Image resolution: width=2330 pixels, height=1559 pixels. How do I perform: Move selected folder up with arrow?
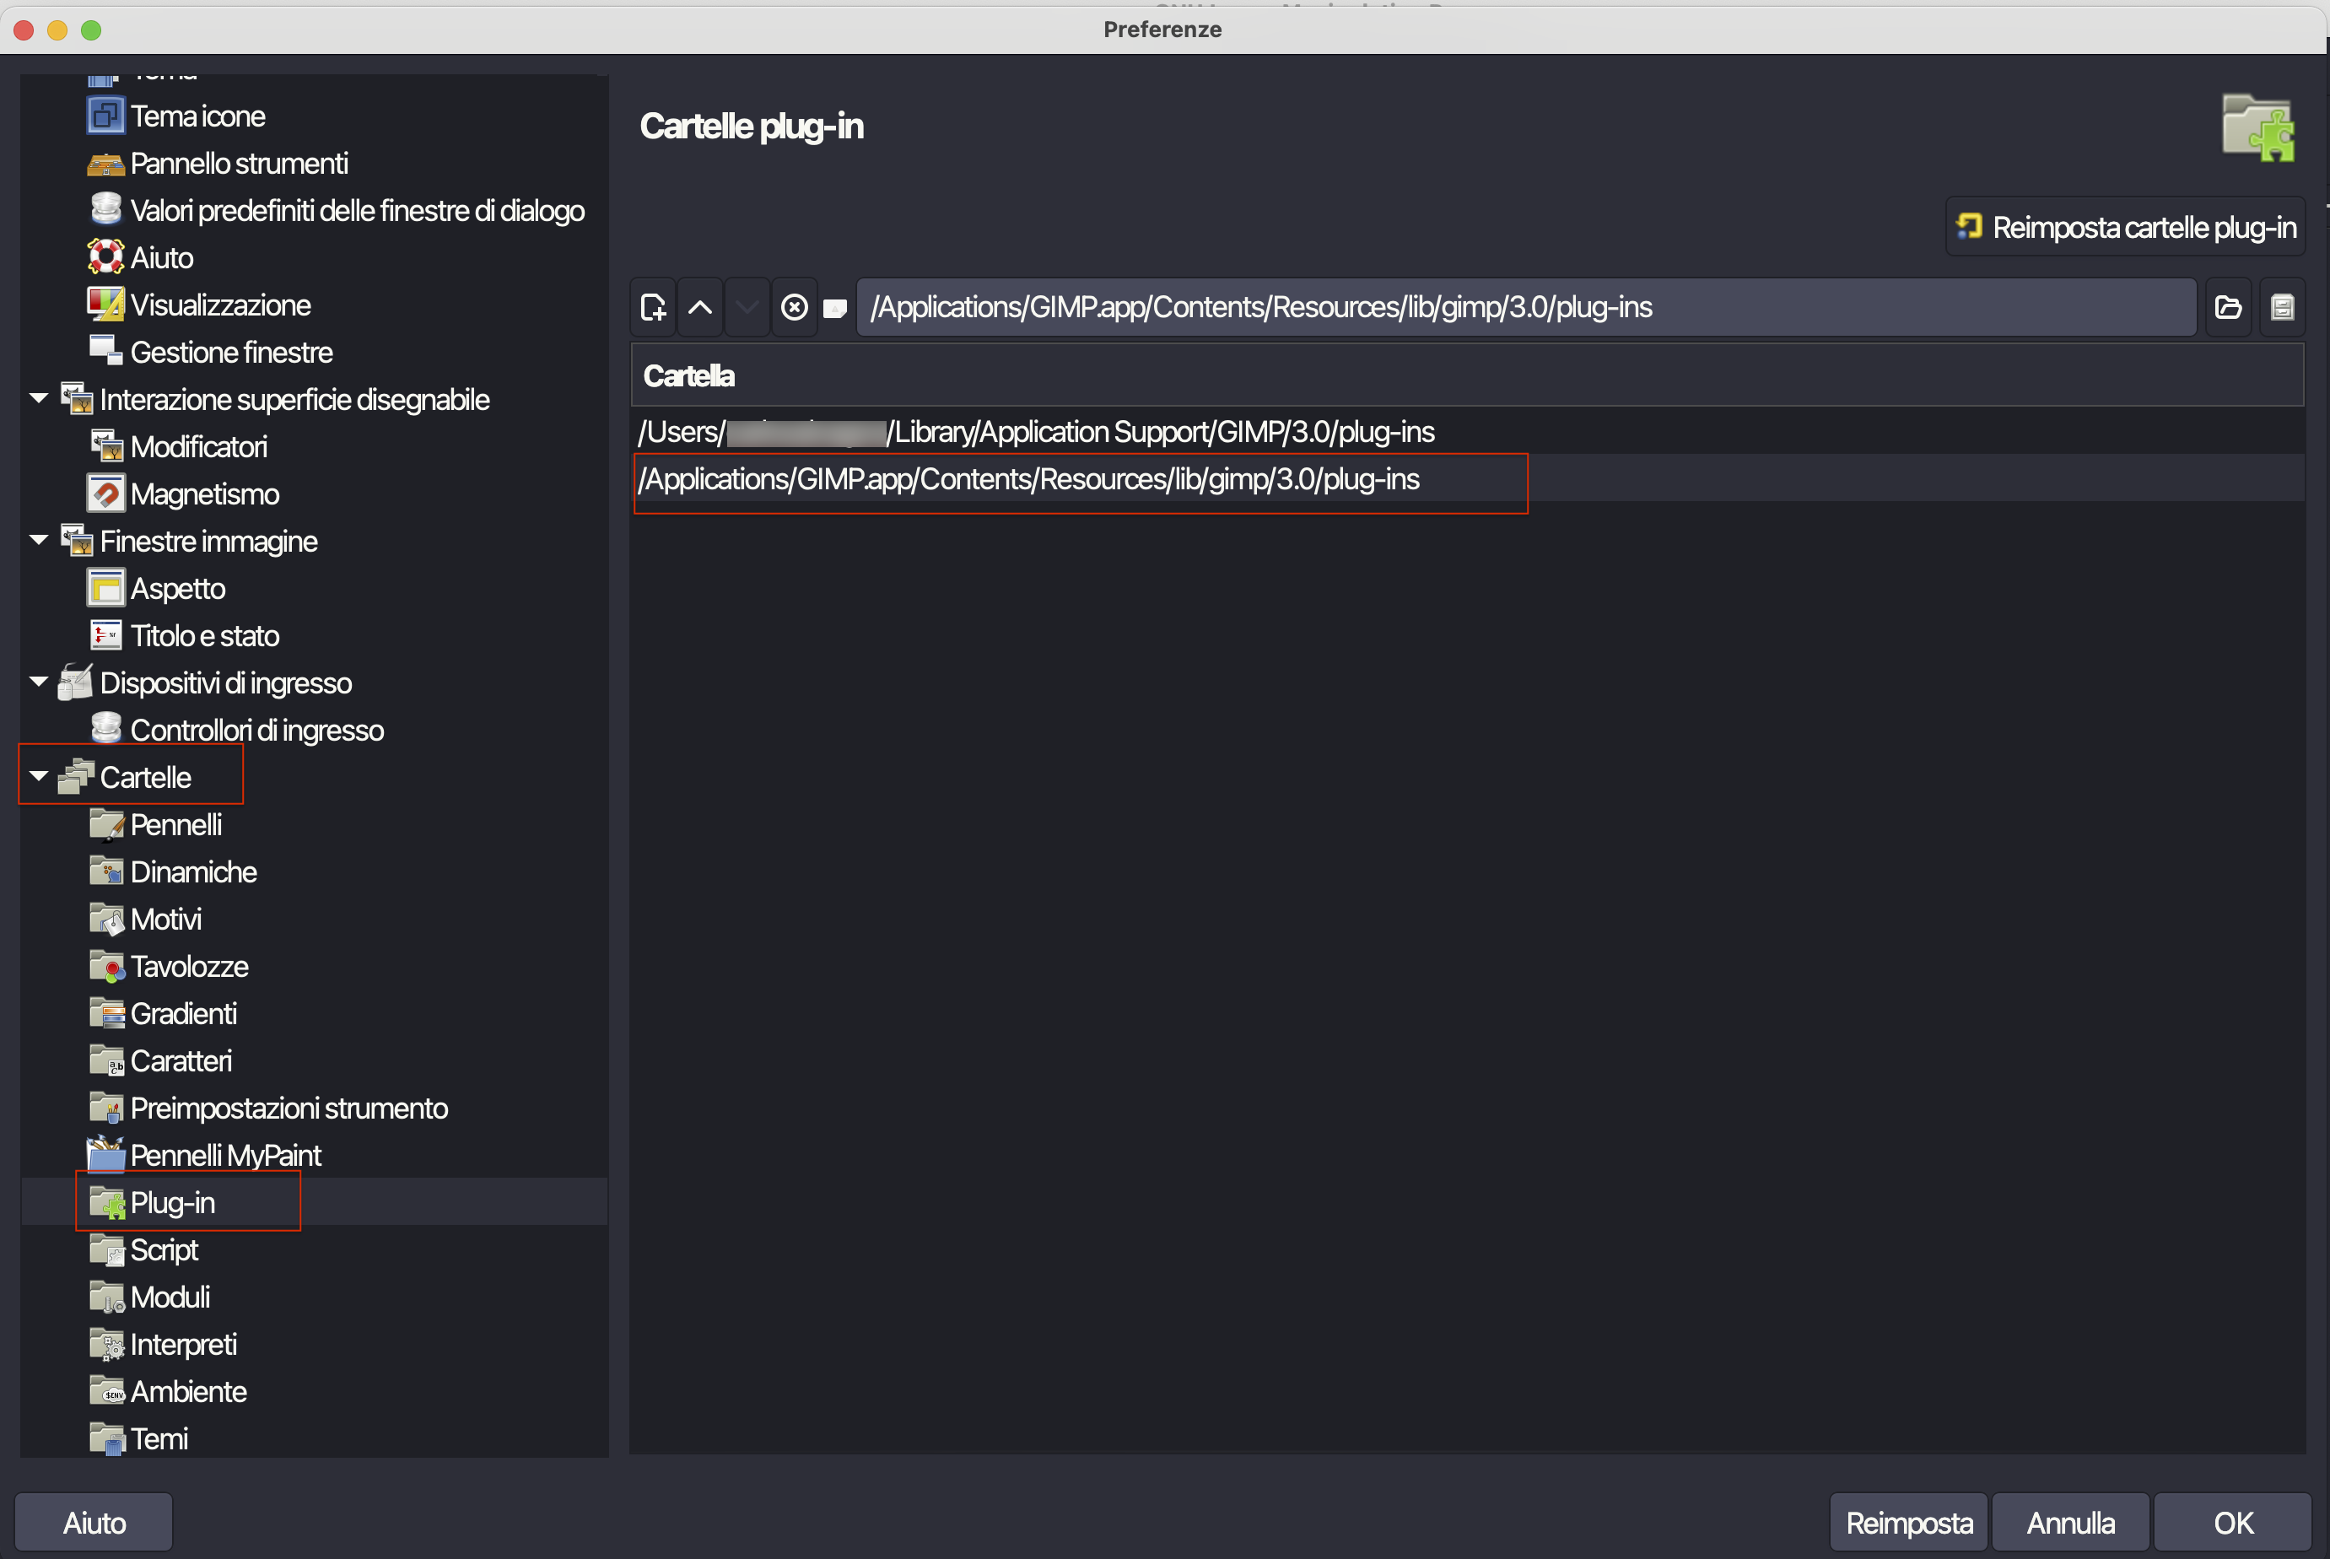[700, 307]
